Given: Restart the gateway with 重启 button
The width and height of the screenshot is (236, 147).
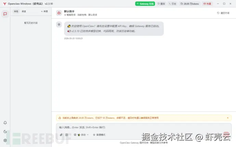Looking at the screenshot, I should [161, 4].
